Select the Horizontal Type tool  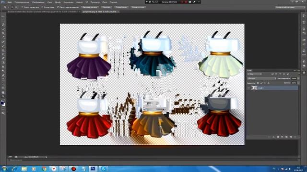3,80
